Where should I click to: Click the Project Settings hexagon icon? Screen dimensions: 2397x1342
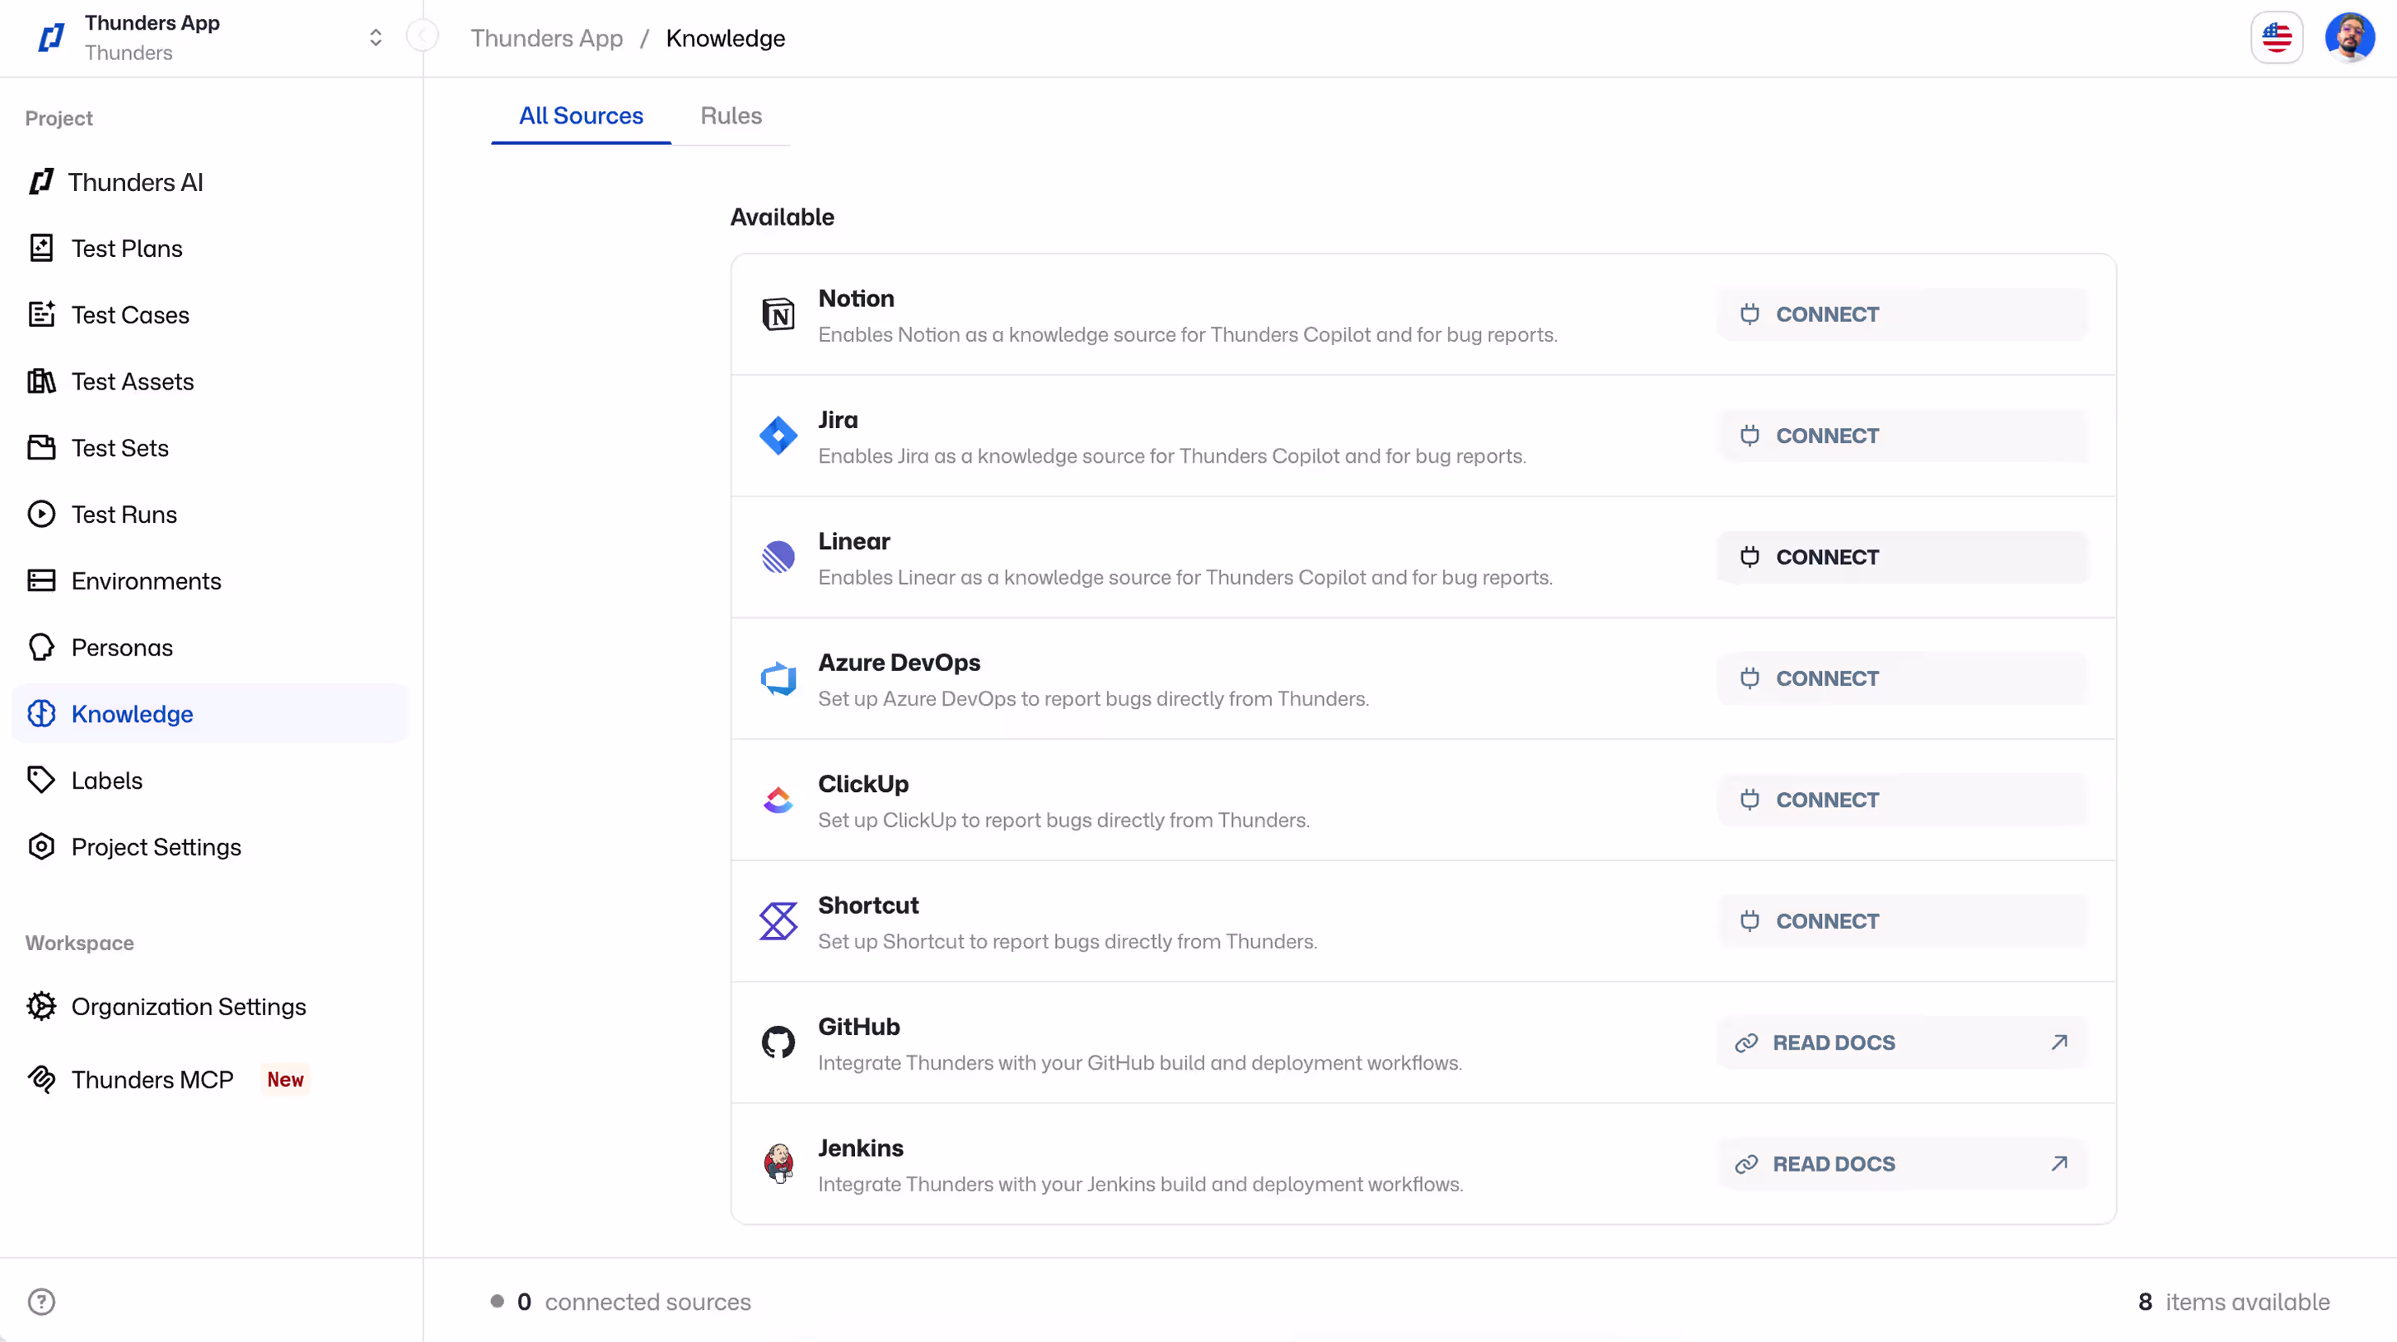[41, 847]
